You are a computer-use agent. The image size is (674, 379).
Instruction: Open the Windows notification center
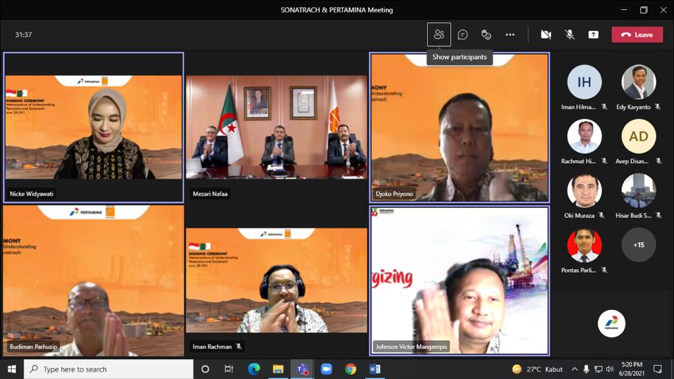tap(658, 369)
